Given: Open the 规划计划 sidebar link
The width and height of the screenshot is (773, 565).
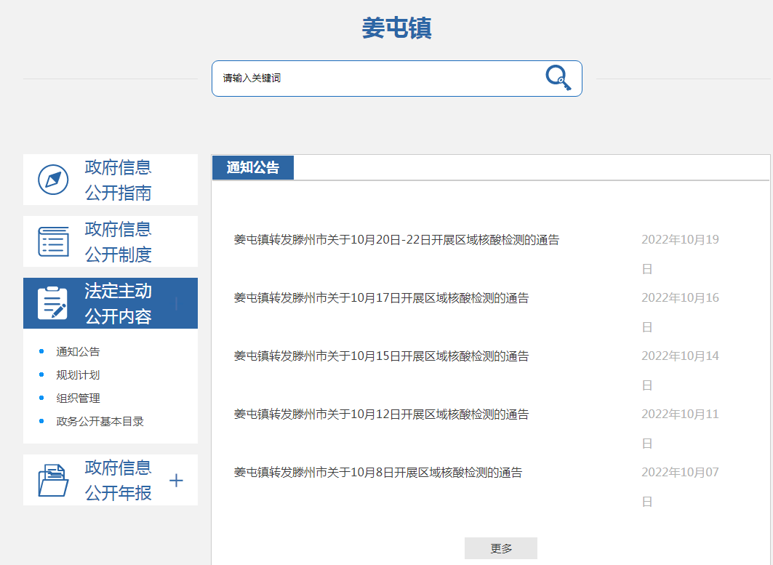Looking at the screenshot, I should pos(78,374).
